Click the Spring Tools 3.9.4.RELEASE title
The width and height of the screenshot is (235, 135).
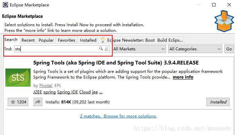(x=116, y=62)
